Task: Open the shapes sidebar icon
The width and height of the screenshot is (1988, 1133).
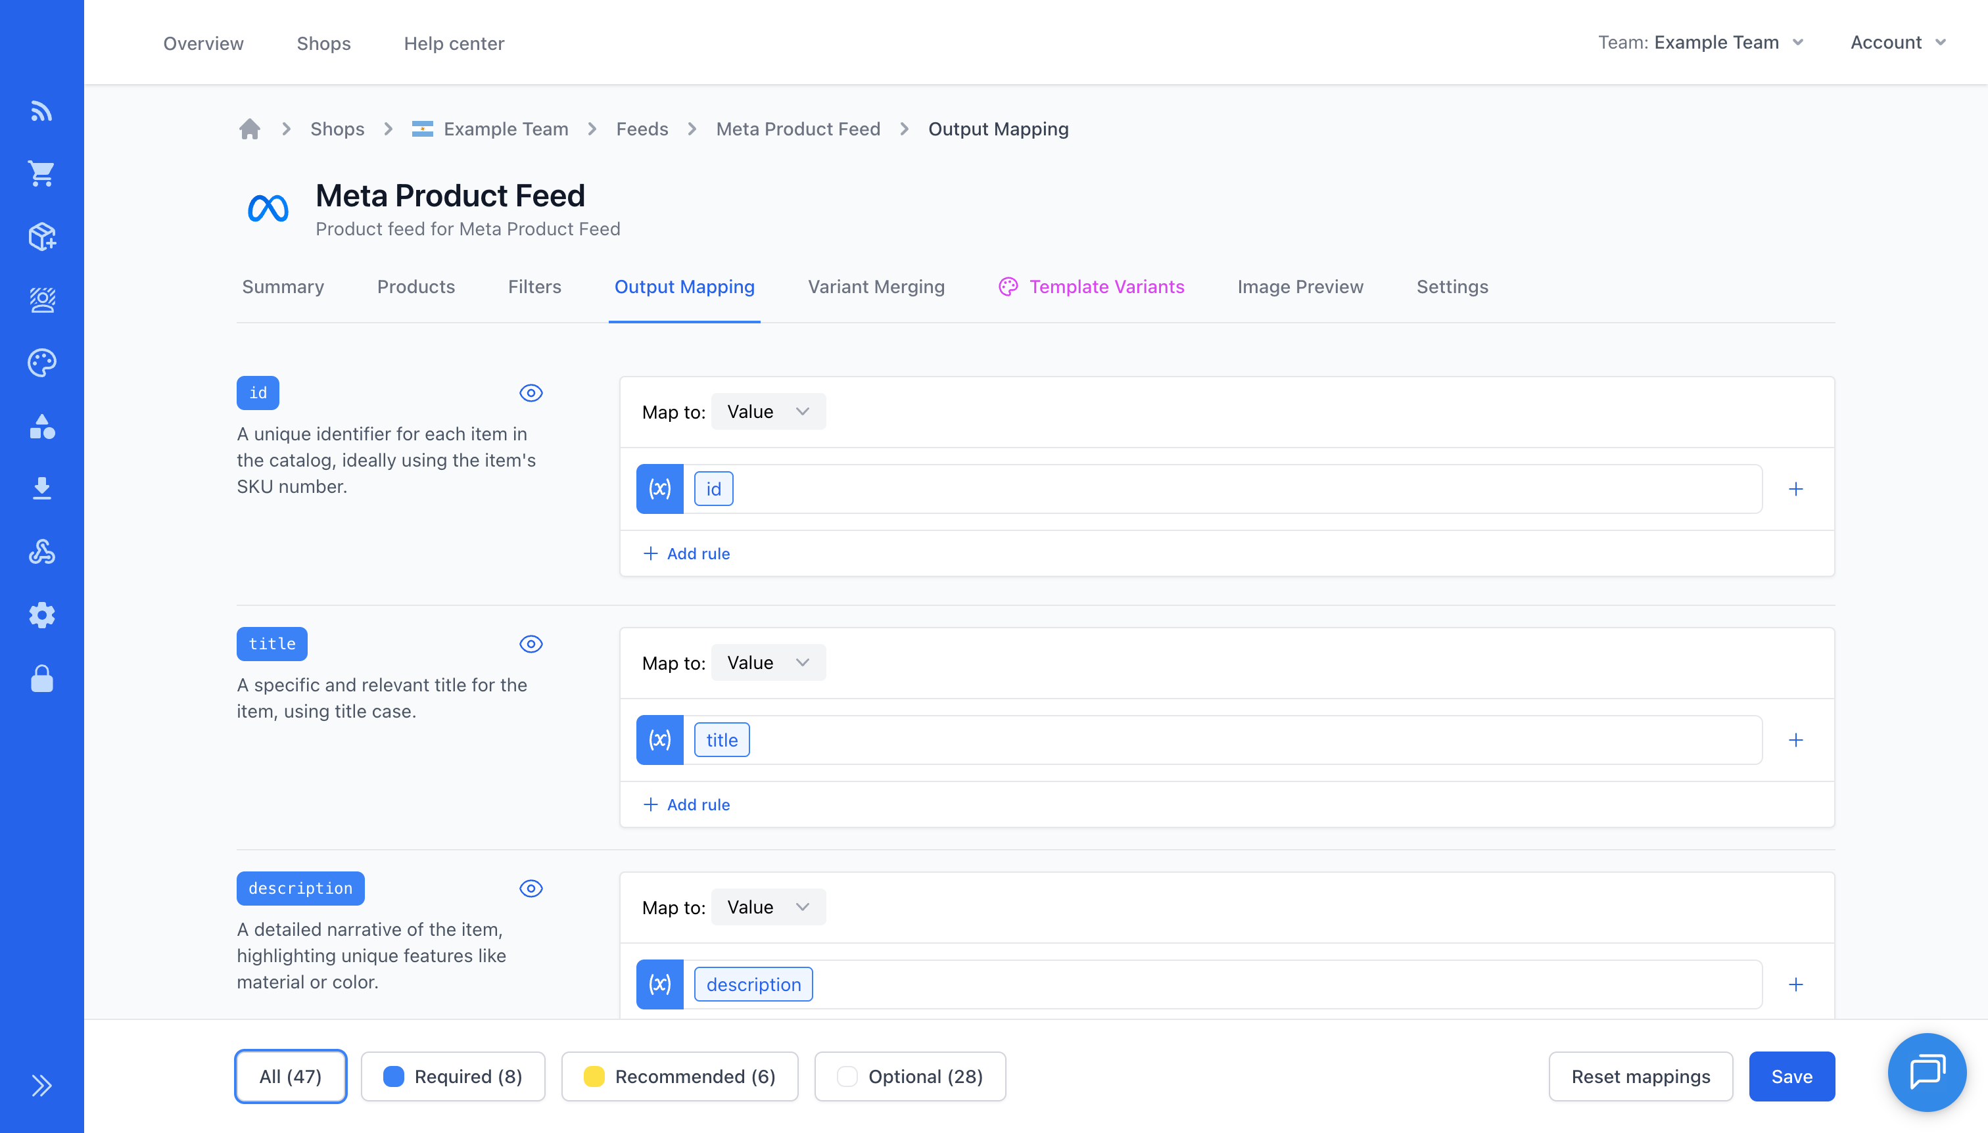Action: (x=42, y=427)
